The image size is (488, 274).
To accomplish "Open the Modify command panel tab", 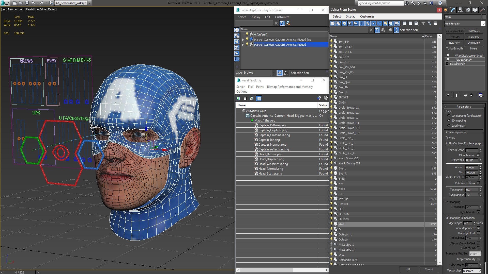I will (453, 10).
